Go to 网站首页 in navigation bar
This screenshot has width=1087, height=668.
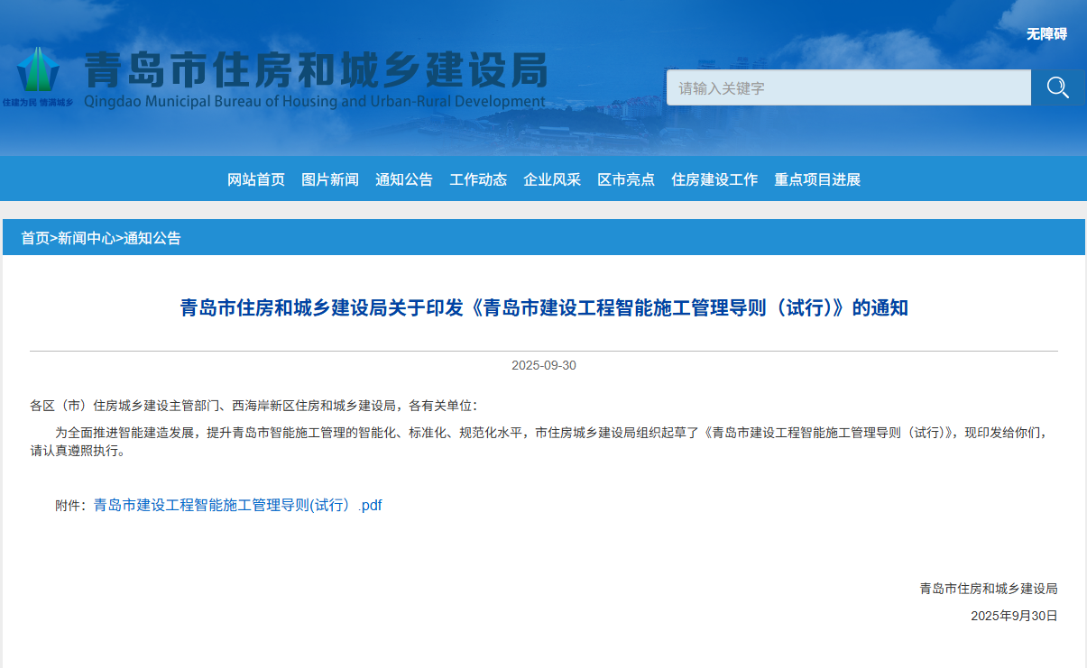pos(256,179)
